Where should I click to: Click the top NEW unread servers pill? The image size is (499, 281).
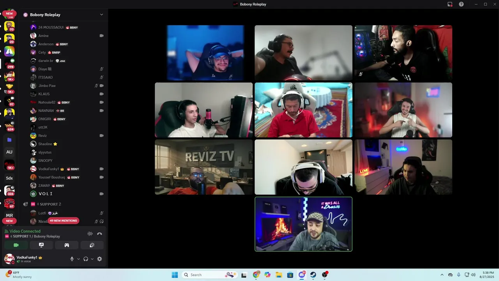point(9,14)
